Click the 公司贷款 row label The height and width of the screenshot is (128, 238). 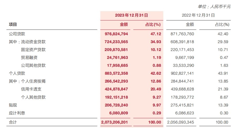(x=17, y=34)
